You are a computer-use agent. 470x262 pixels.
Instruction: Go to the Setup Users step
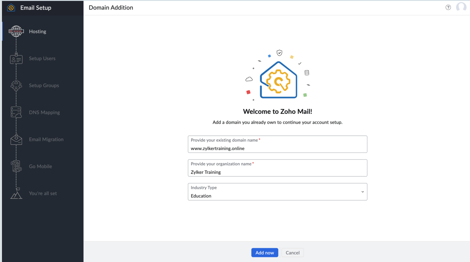(42, 58)
